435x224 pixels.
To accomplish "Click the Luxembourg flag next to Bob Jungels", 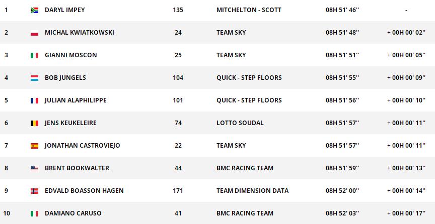I will coord(34,78).
